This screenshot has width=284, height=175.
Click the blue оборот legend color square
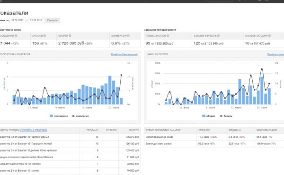click(x=204, y=116)
